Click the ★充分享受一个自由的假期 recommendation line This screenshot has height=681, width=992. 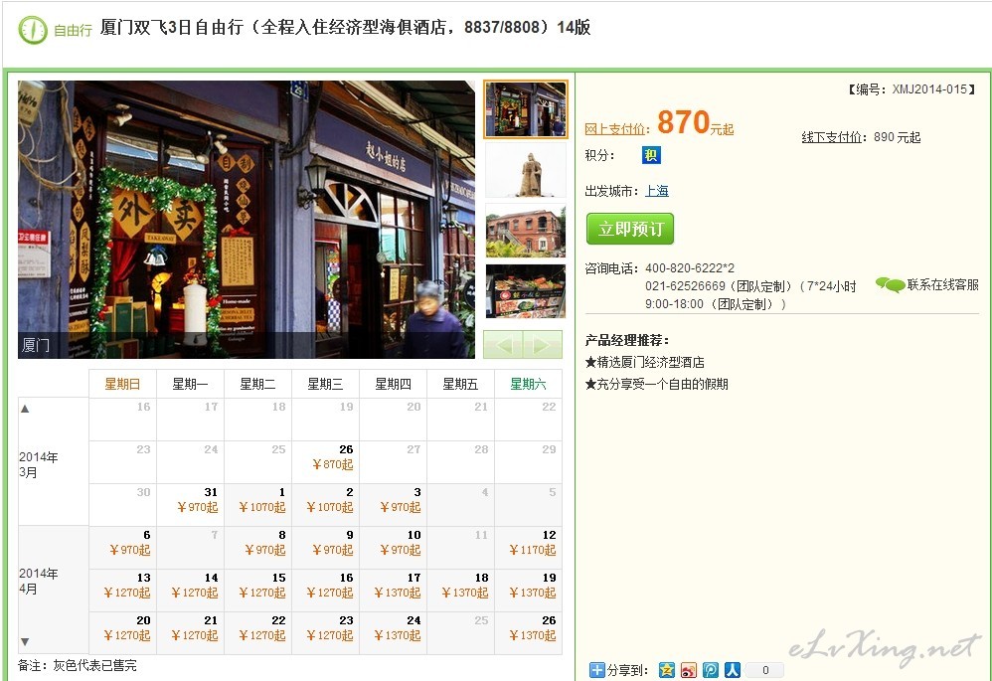tap(657, 384)
